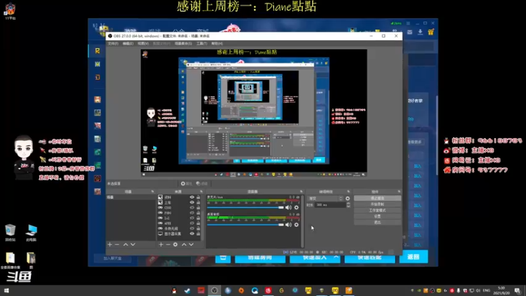This screenshot has height=296, width=526.
Task: Open the notification center in the taskbar tray
Action: (518, 291)
